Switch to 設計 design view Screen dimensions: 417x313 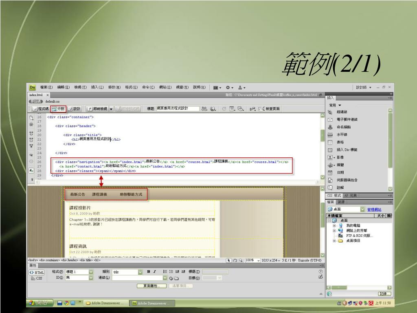[74, 109]
